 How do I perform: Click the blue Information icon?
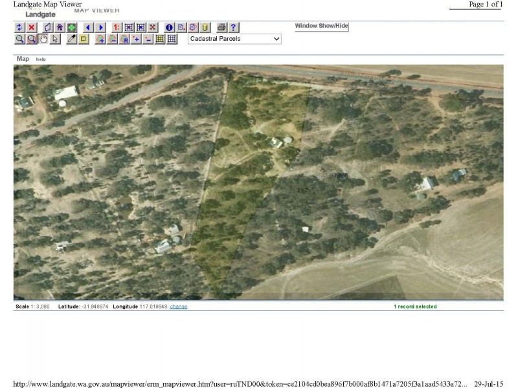click(x=170, y=27)
